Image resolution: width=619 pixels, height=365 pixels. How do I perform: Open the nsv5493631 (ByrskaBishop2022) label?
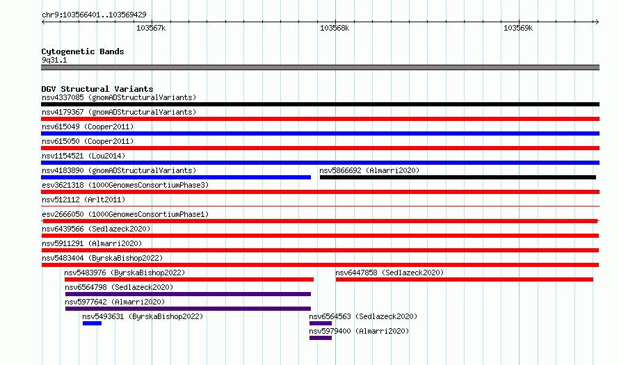tap(143, 316)
